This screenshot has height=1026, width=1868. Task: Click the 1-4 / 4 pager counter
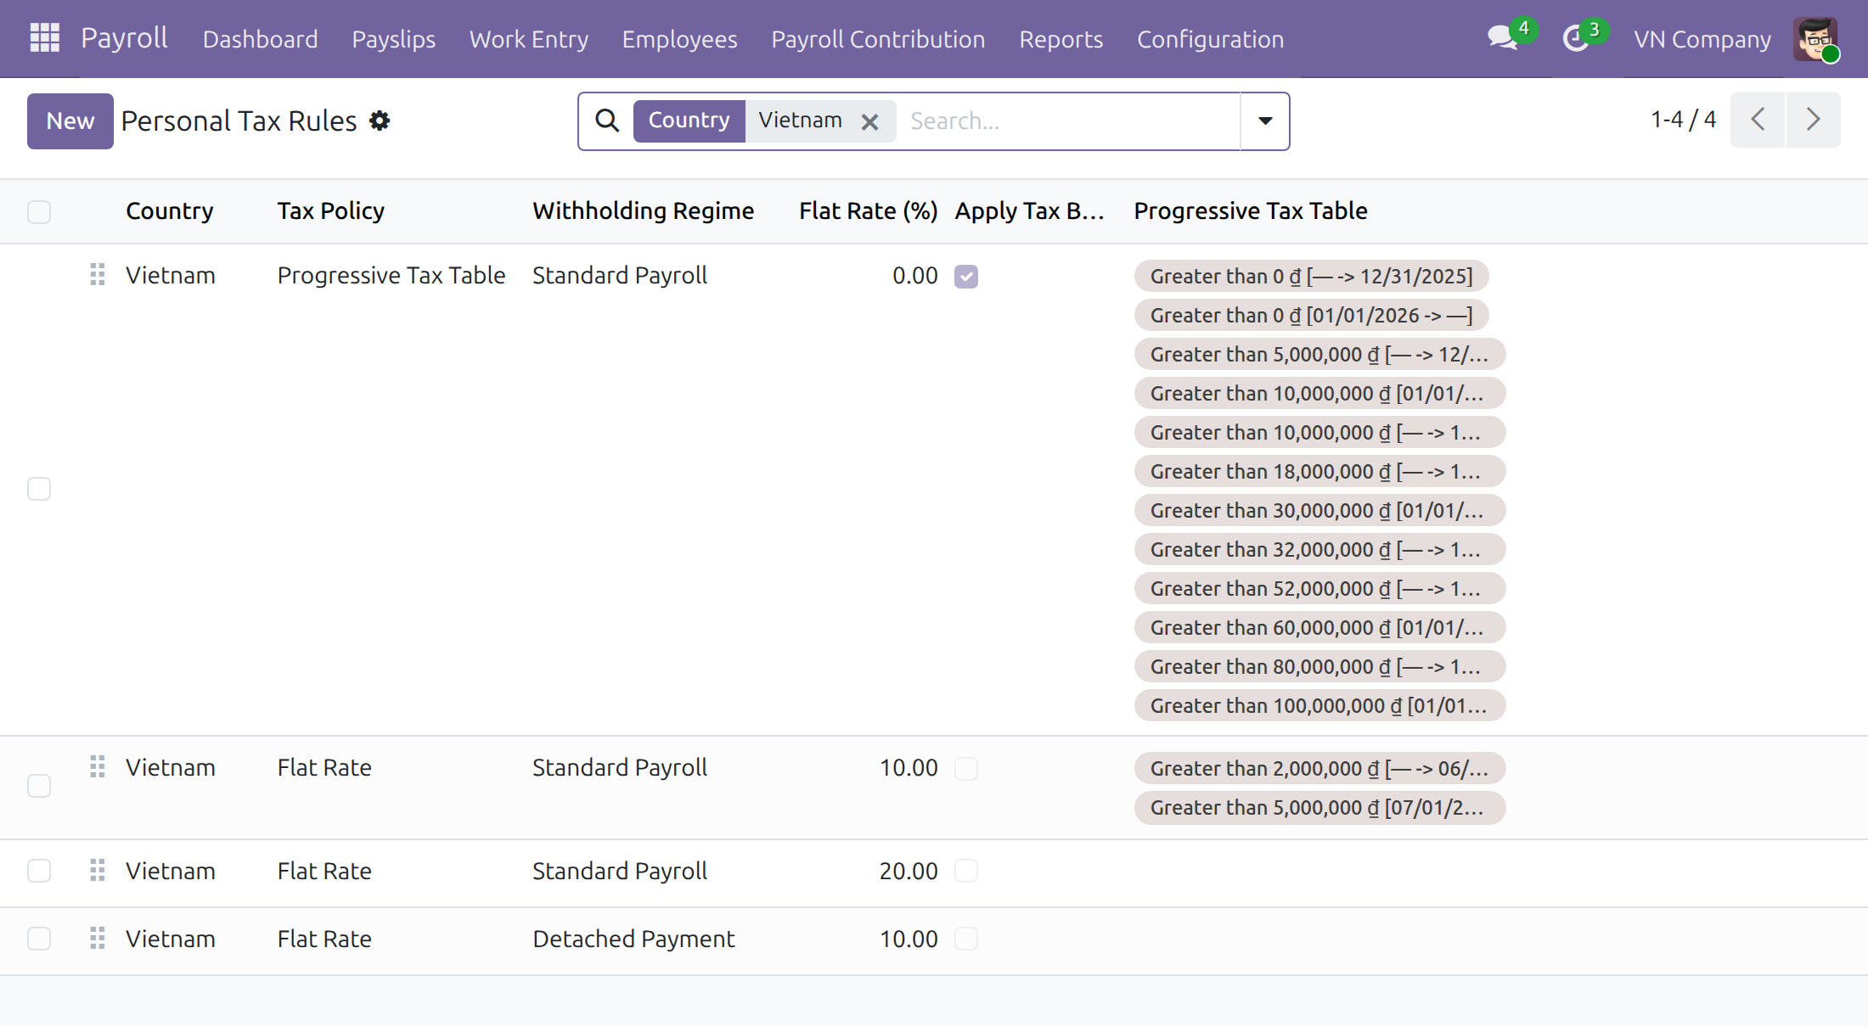1683,120
